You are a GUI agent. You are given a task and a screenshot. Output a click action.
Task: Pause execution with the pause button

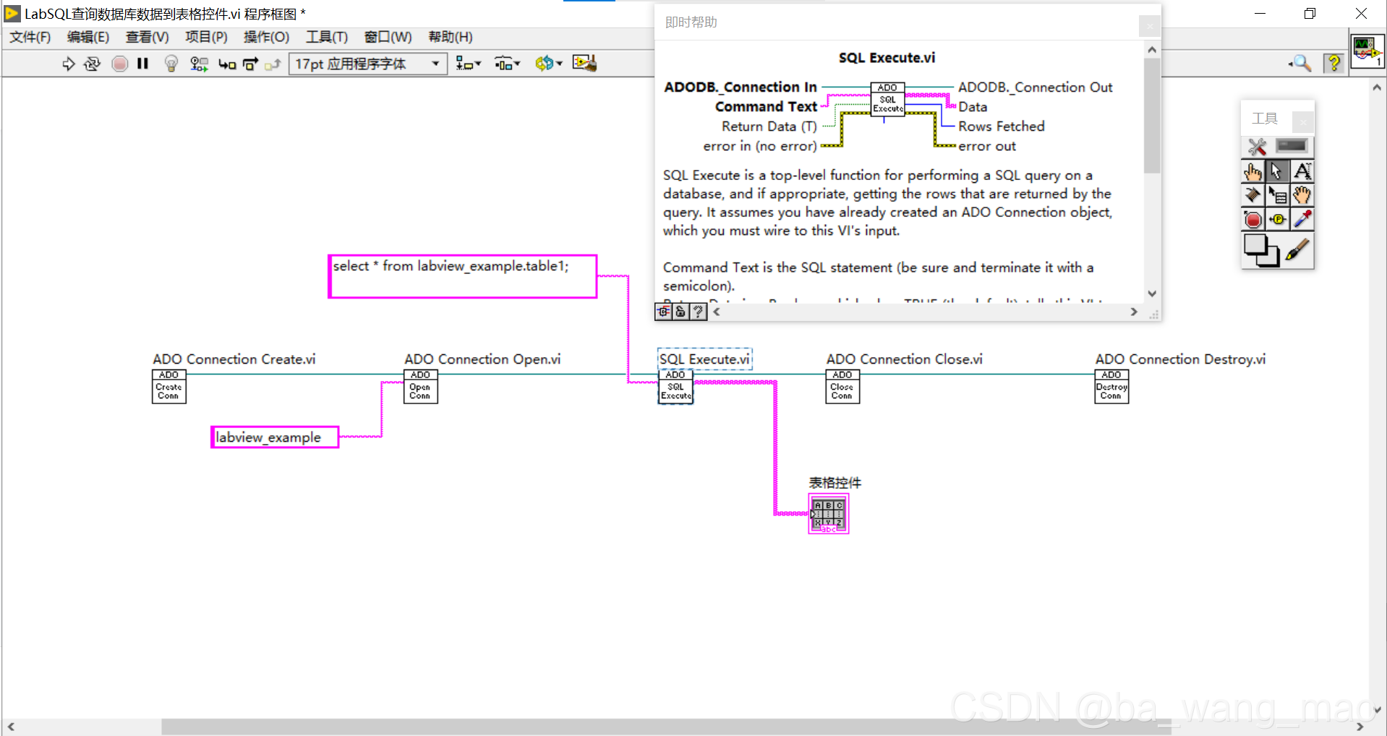click(x=143, y=64)
